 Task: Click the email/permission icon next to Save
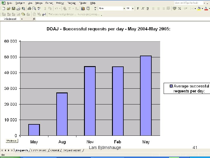18,8
